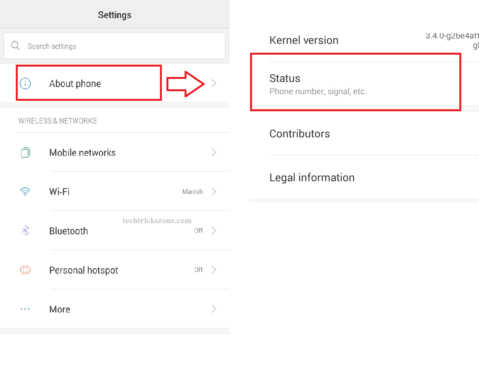
Task: Click the Bluetooth icon
Action: [25, 231]
